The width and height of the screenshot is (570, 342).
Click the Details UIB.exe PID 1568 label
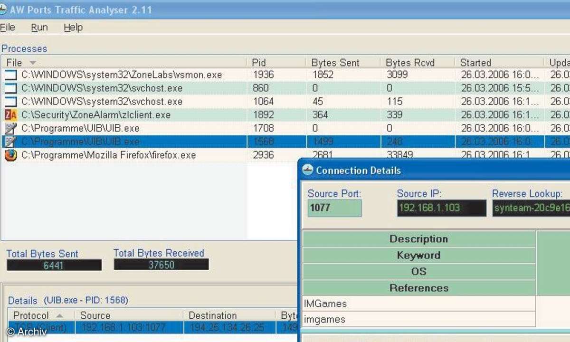(x=68, y=300)
